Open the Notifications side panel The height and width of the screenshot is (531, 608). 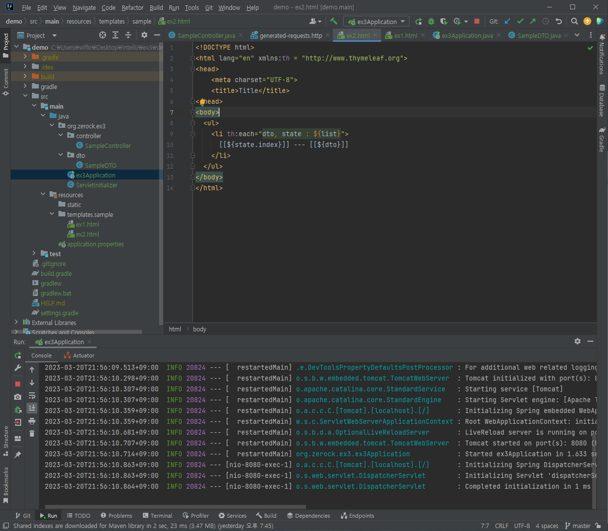pyautogui.click(x=602, y=55)
